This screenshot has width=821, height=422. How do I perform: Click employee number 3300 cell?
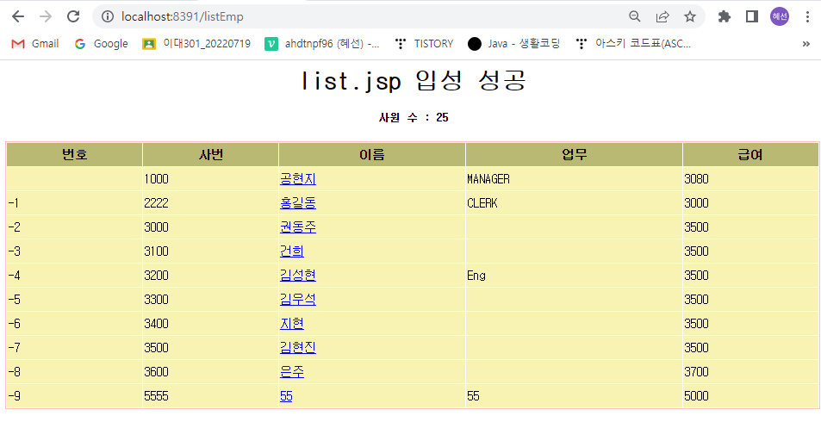pyautogui.click(x=210, y=300)
